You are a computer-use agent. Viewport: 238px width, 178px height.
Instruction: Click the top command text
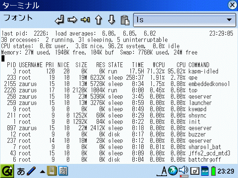[x=193, y=90]
